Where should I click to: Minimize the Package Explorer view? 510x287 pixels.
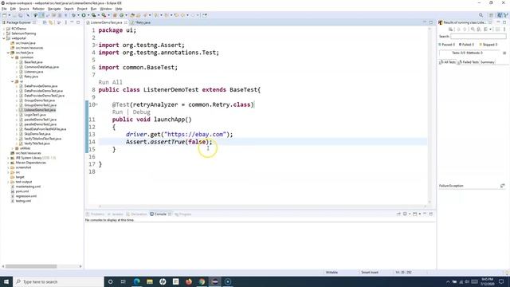(73, 22)
